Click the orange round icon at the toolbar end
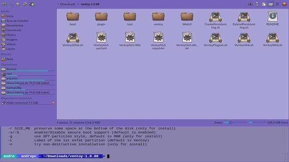Image resolution: width=289 pixels, height=162 pixels. 284,4
